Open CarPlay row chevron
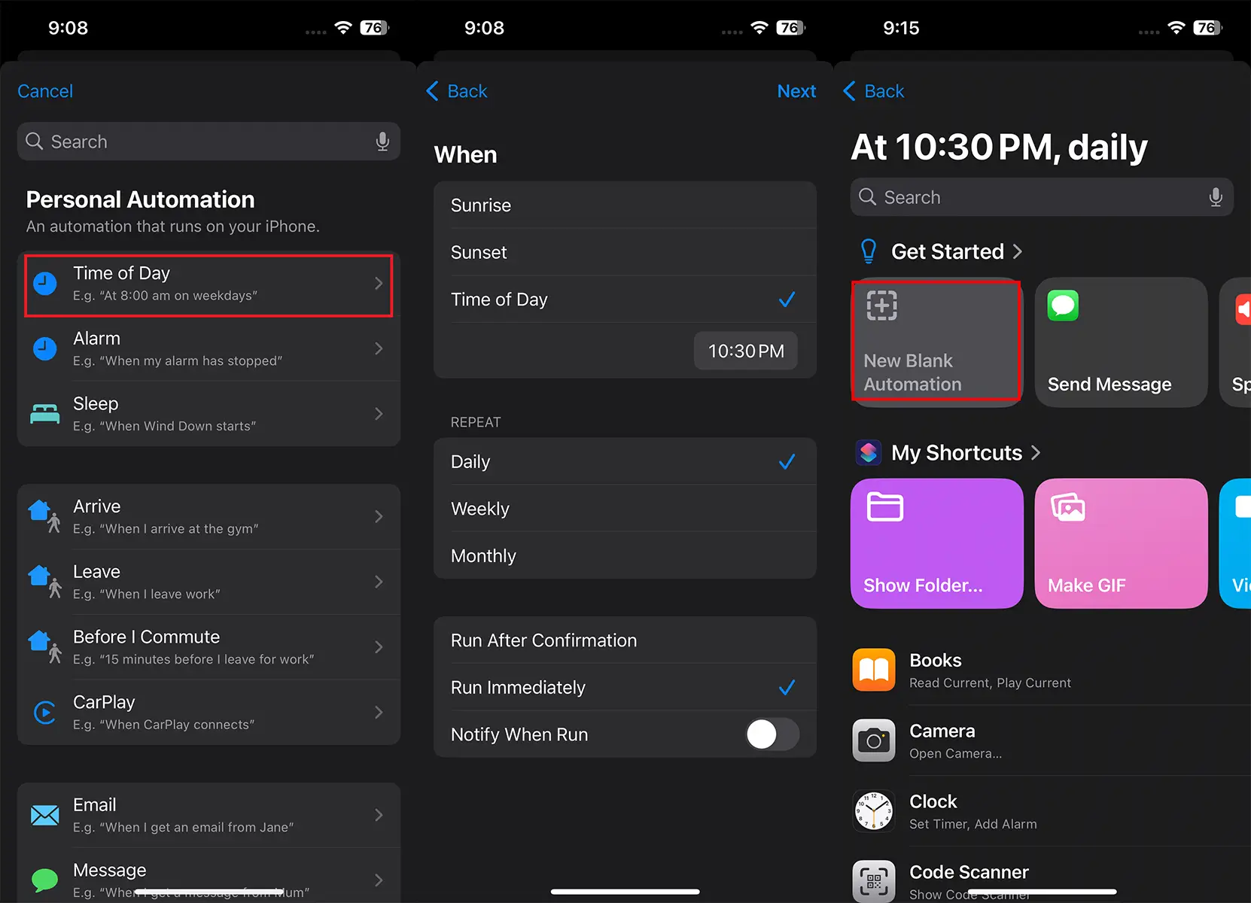Screen dimensions: 1251x903 379,713
